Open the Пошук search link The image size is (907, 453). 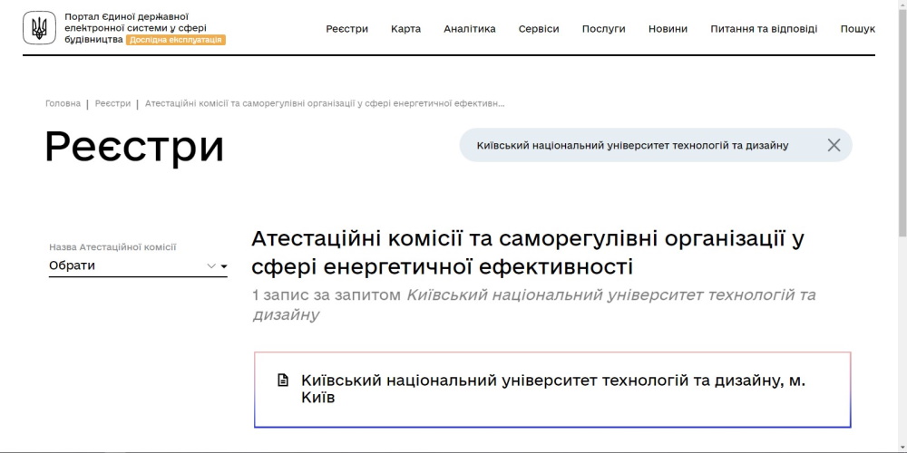tap(858, 29)
